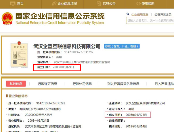This screenshot has height=132, width=174.
Task: Switch to 列入严重违法 tab
Action: point(164,84)
